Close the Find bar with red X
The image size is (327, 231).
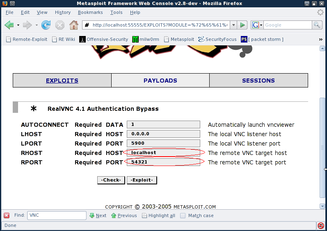7,215
